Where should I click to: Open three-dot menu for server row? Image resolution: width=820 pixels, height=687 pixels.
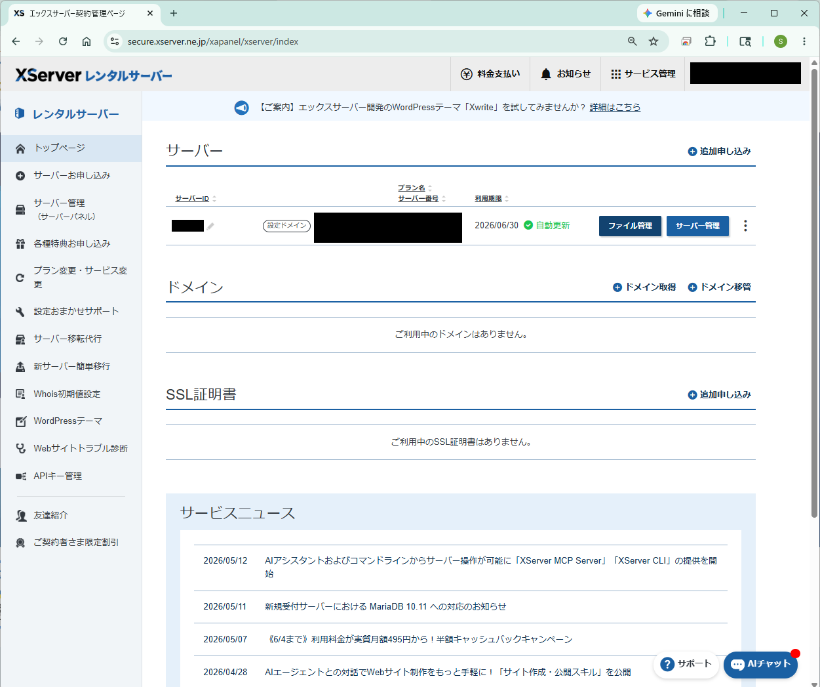pos(745,226)
